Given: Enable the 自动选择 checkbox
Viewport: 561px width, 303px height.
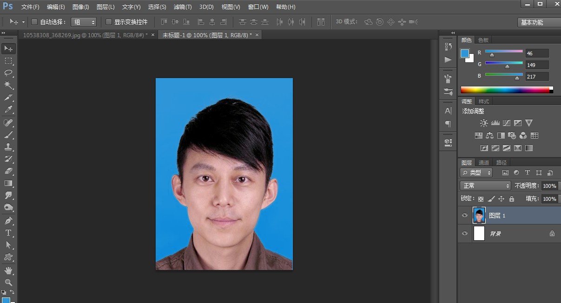Looking at the screenshot, I should coord(34,22).
